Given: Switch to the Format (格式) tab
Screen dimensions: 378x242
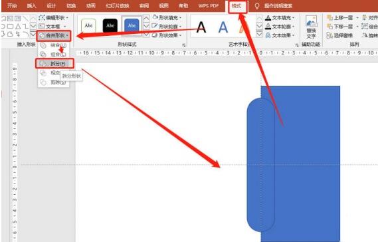Looking at the screenshot, I should (236, 6).
